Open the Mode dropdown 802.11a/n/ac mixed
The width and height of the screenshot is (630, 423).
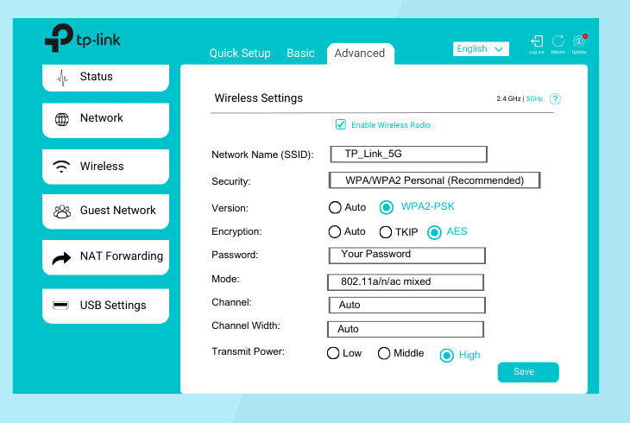[406, 282]
